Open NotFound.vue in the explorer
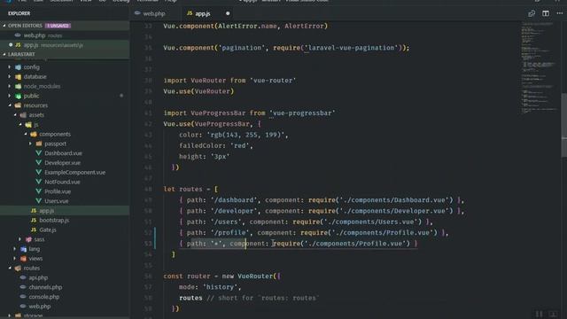This screenshot has width=567, height=319. pyautogui.click(x=62, y=182)
